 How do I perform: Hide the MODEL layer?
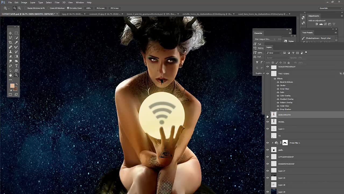(x=267, y=122)
